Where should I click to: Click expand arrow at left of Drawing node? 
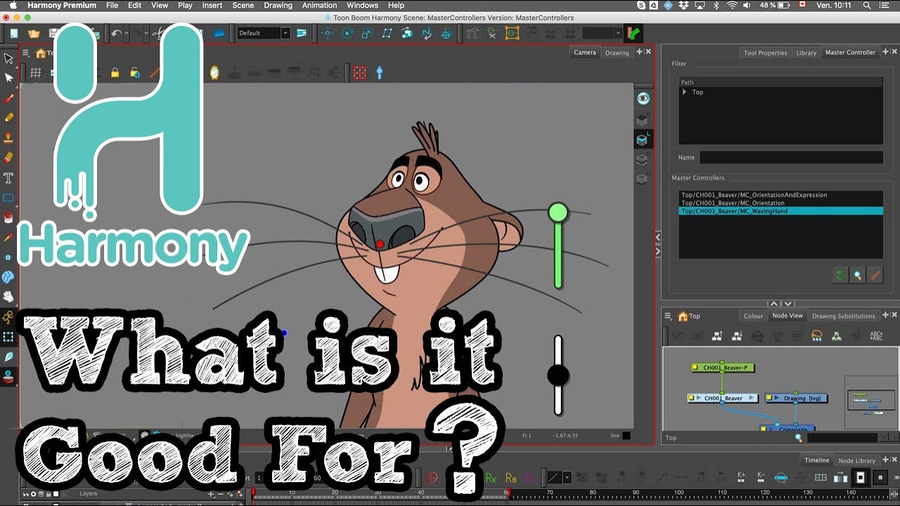tap(777, 398)
